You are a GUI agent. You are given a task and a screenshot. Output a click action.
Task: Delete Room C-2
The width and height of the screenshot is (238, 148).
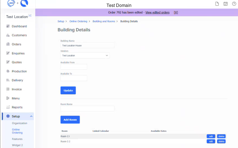pos(221,141)
